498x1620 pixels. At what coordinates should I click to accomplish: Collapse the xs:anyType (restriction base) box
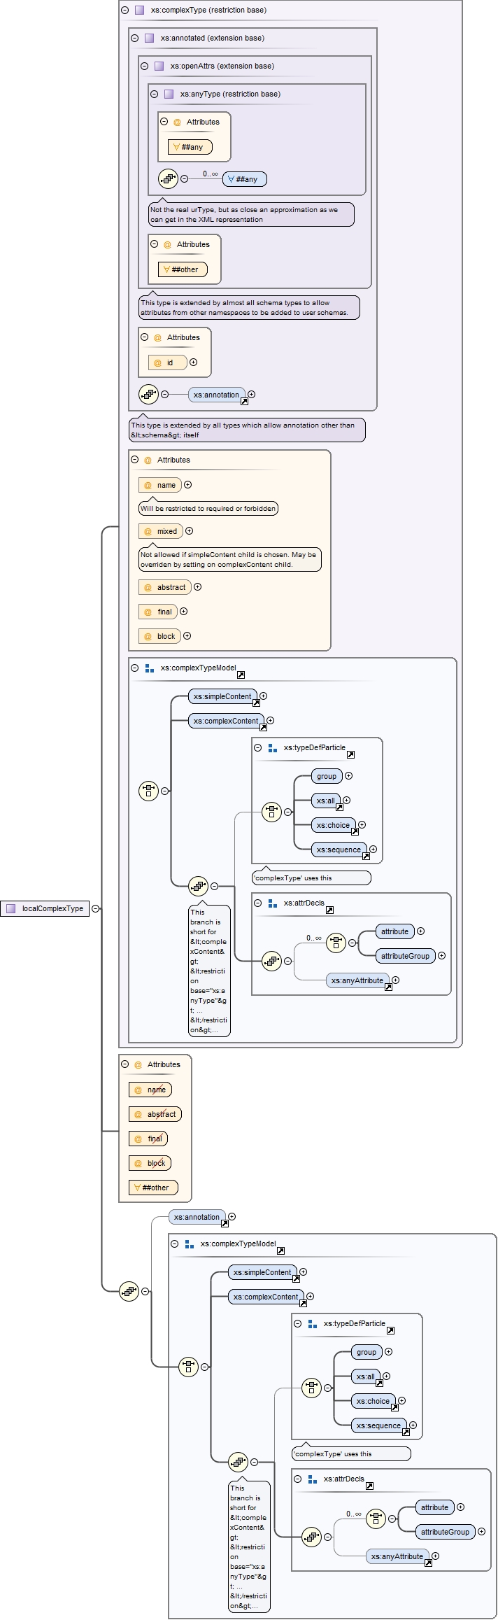154,94
